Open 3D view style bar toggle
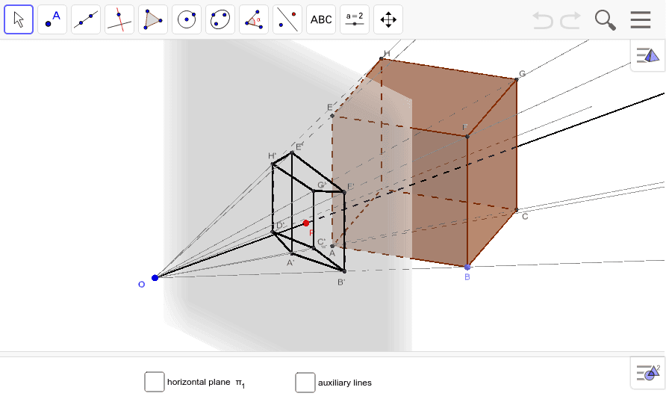 [x=648, y=55]
